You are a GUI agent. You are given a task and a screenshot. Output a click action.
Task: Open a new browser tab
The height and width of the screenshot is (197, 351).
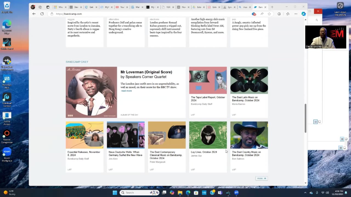pyautogui.click(x=272, y=7)
